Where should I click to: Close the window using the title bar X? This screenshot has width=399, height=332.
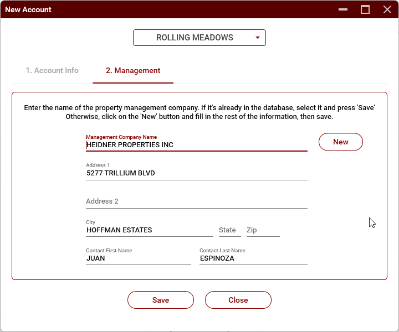point(387,9)
